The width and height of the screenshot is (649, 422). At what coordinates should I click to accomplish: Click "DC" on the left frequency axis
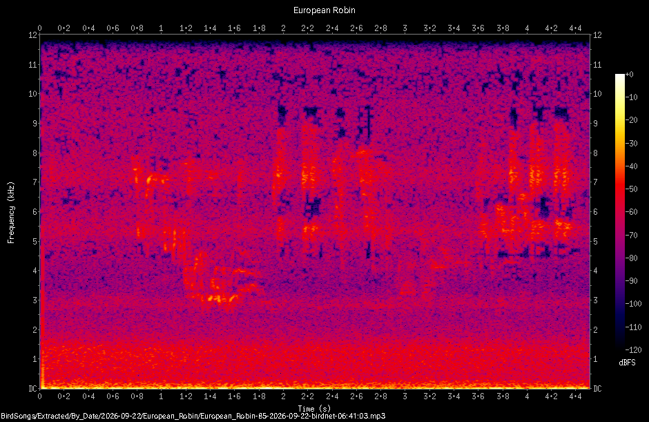pyautogui.click(x=32, y=388)
